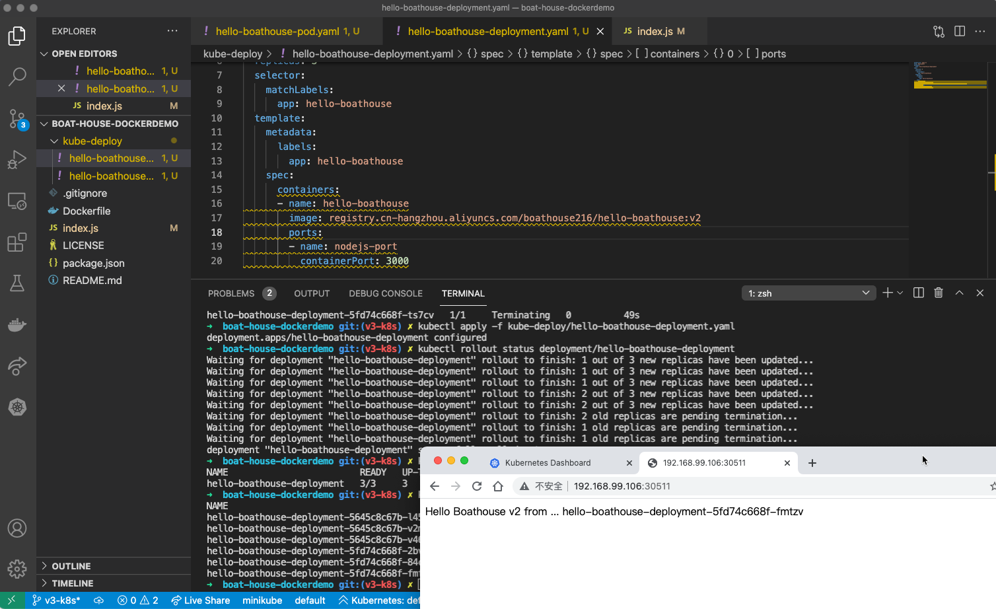This screenshot has height=609, width=996.
Task: Reload the page in the browser window
Action: tap(477, 486)
